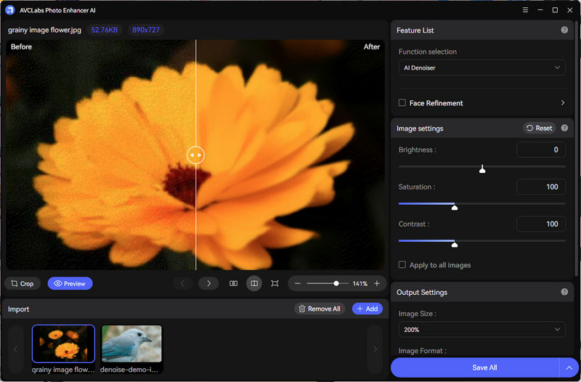Open the Feature List help icon

coord(564,31)
